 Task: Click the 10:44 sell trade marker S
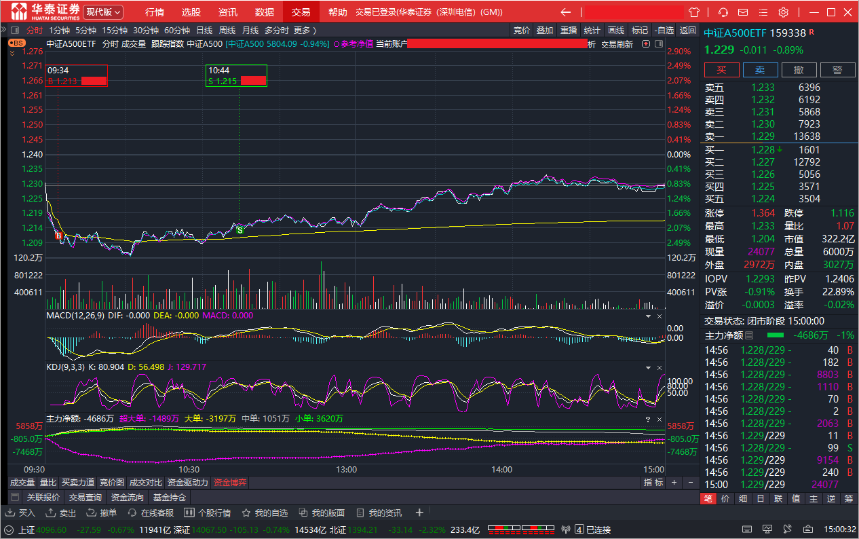tap(240, 231)
